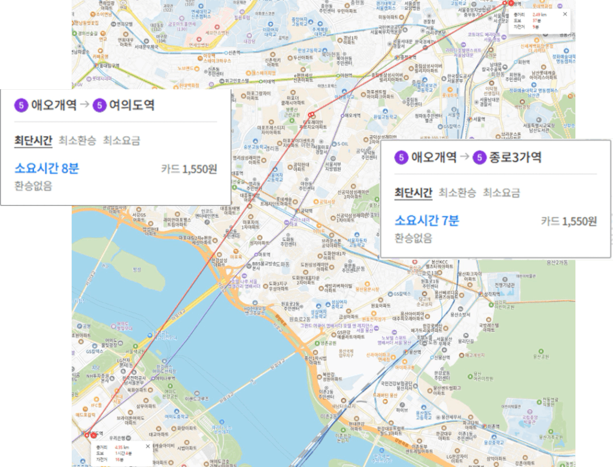The width and height of the screenshot is (613, 467).
Task: Click 총거리 2.49 km row in popup
Action: coord(530,15)
